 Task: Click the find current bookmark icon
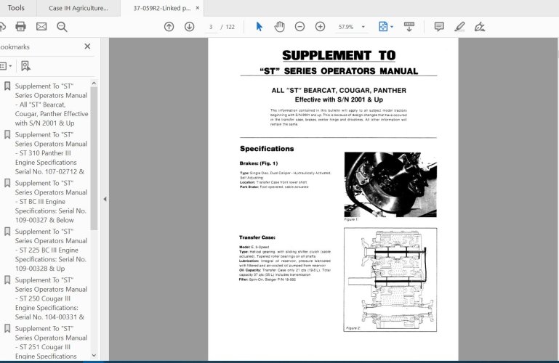[x=25, y=66]
